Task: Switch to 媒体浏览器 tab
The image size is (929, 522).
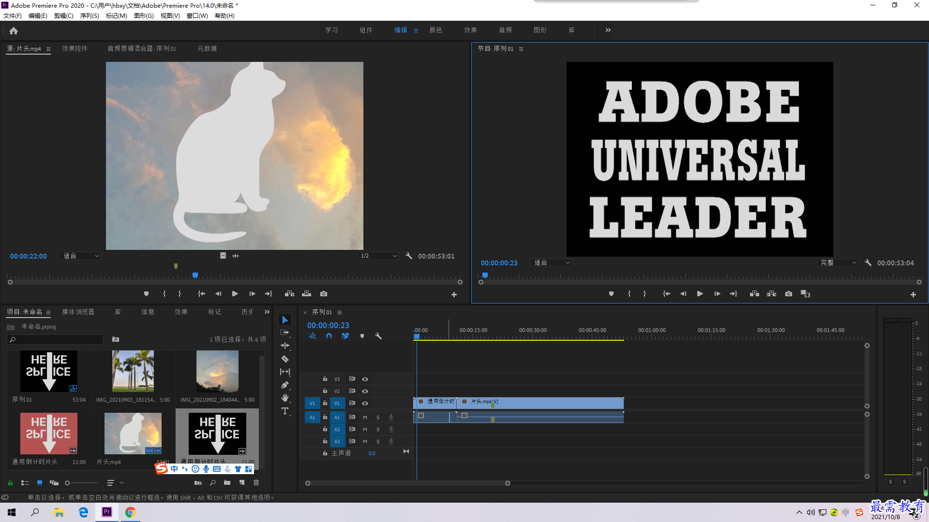Action: pos(78,312)
